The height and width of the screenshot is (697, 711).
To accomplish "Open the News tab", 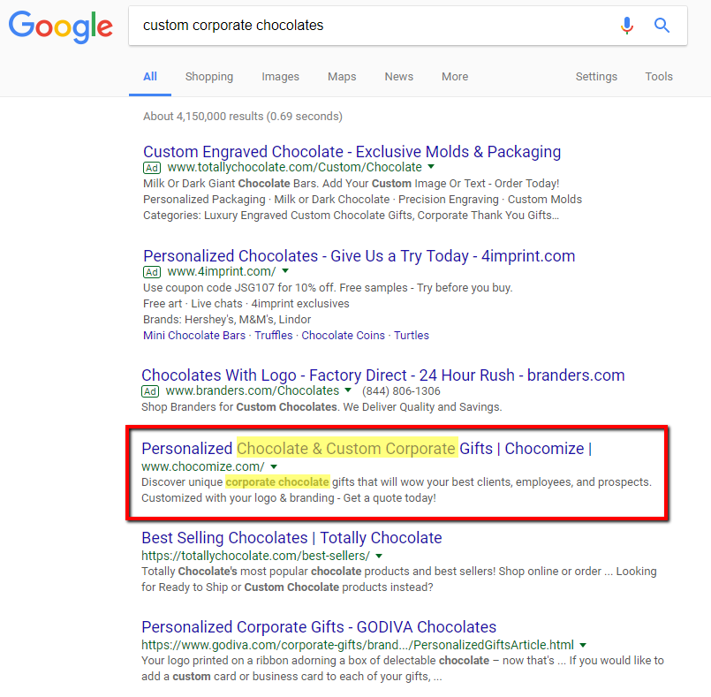I will click(399, 77).
